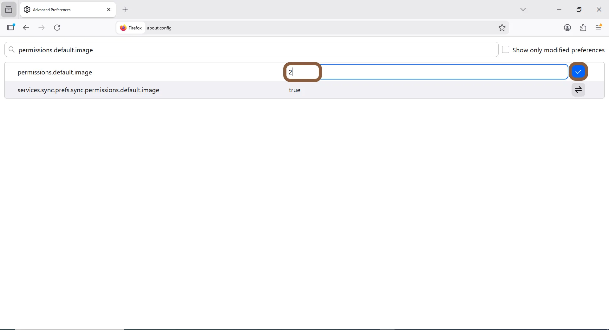Open the Firefox account icon
The height and width of the screenshot is (330, 609).
coord(567,28)
